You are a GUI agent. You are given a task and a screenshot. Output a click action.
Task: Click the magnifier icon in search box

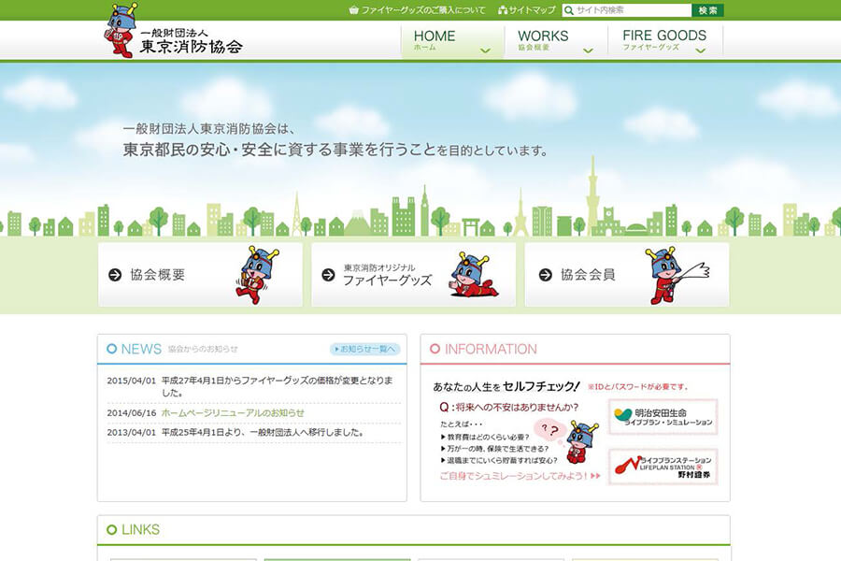click(x=569, y=10)
